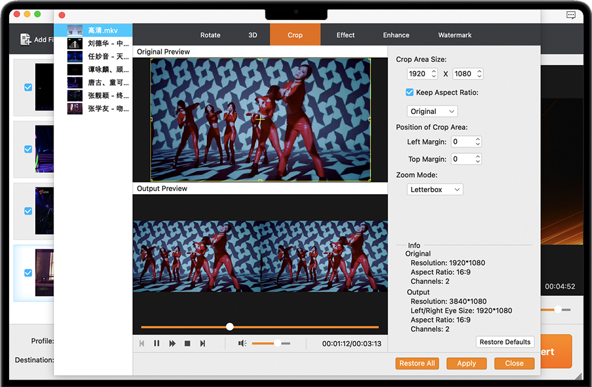
Task: Open the feedback chat bubble icon
Action: [x=571, y=15]
